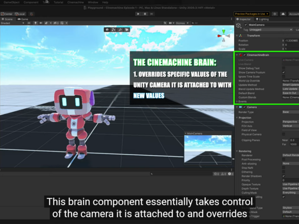Open the GameObject menu
Viewport: 299px width, 224px height.
click(12, 2)
